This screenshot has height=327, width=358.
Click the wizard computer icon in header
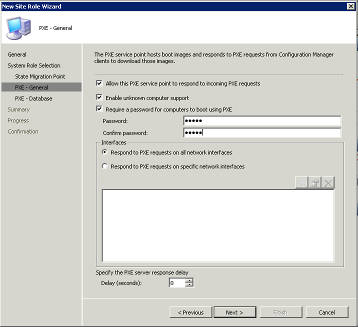tap(18, 28)
